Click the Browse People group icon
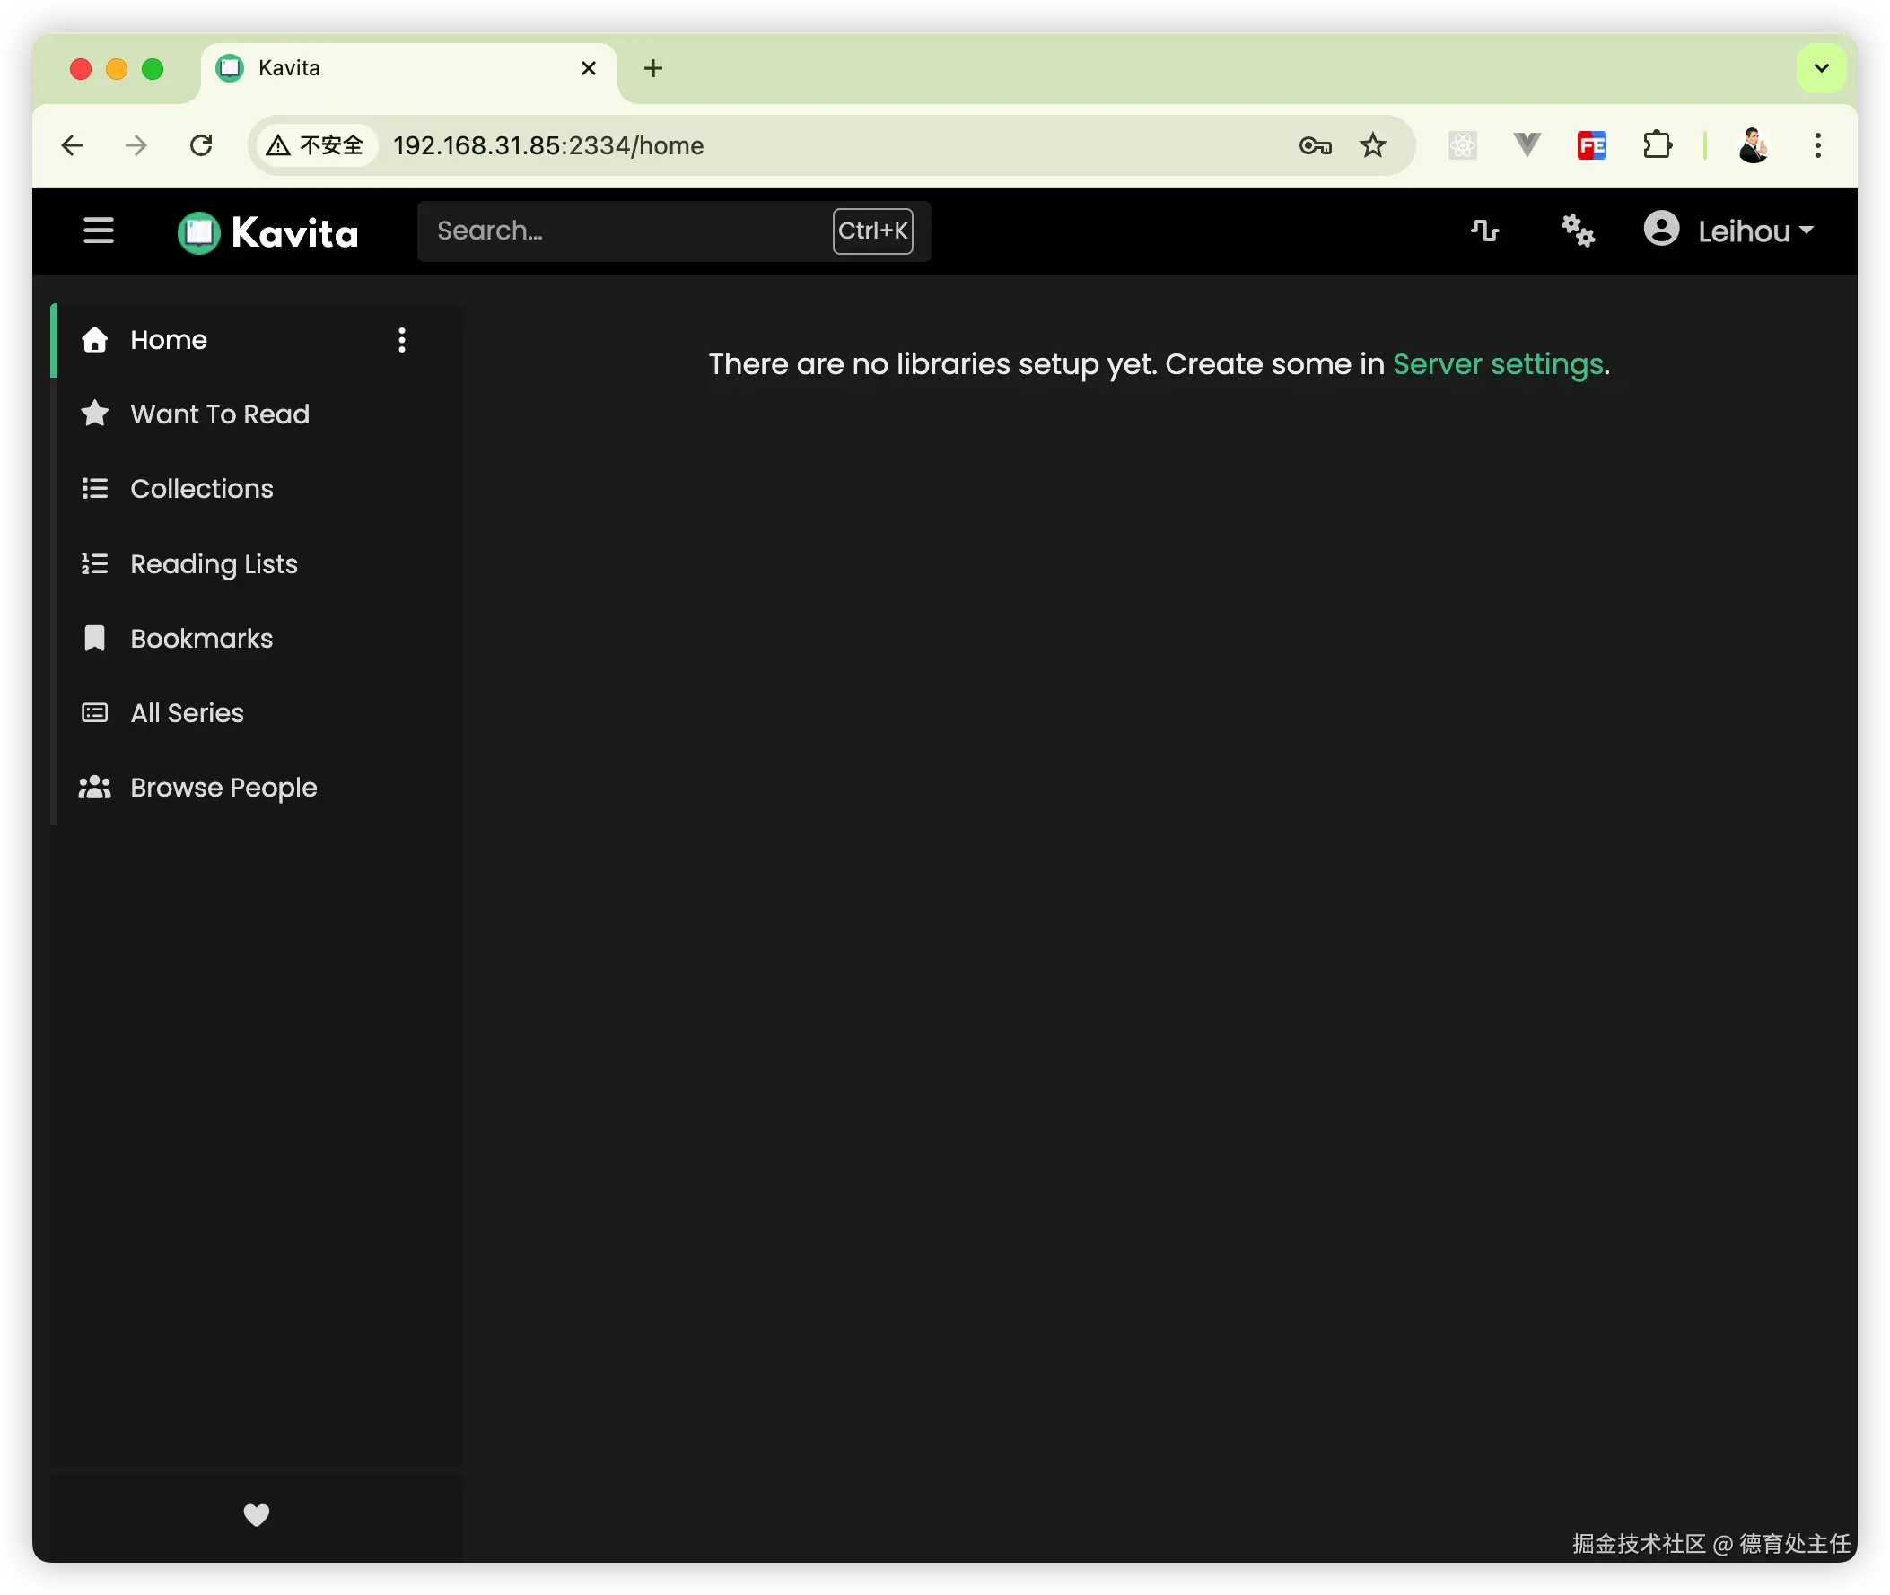Screen dimensions: 1890x1595 (95, 788)
